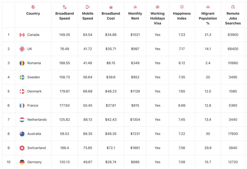
Task: Sort by the Monthly Rent column header
Action: click(135, 16)
